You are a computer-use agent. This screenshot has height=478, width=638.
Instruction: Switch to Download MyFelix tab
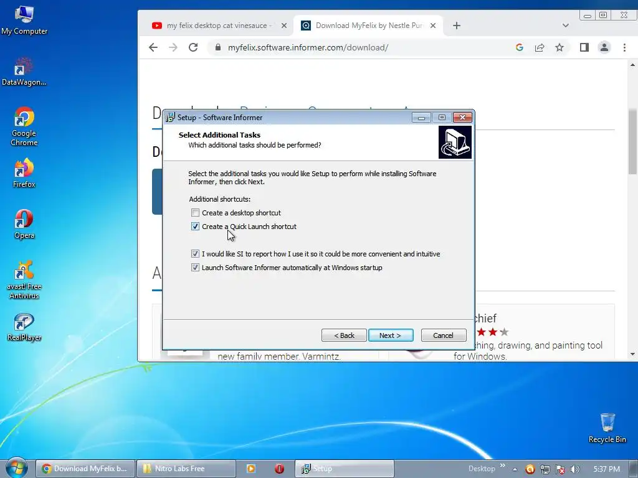[368, 26]
